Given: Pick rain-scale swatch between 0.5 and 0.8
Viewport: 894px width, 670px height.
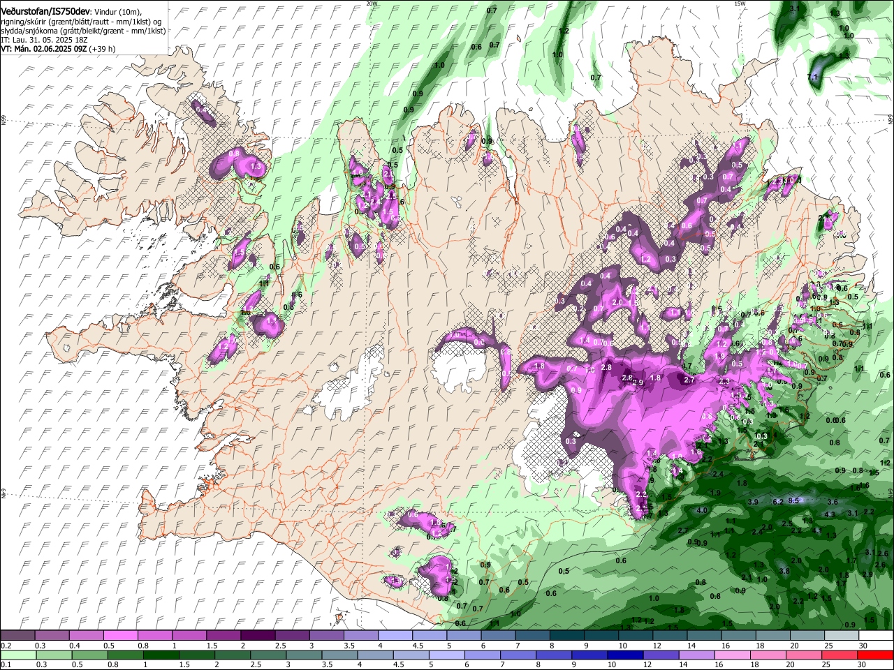Looking at the screenshot, I should pyautogui.click(x=89, y=655).
